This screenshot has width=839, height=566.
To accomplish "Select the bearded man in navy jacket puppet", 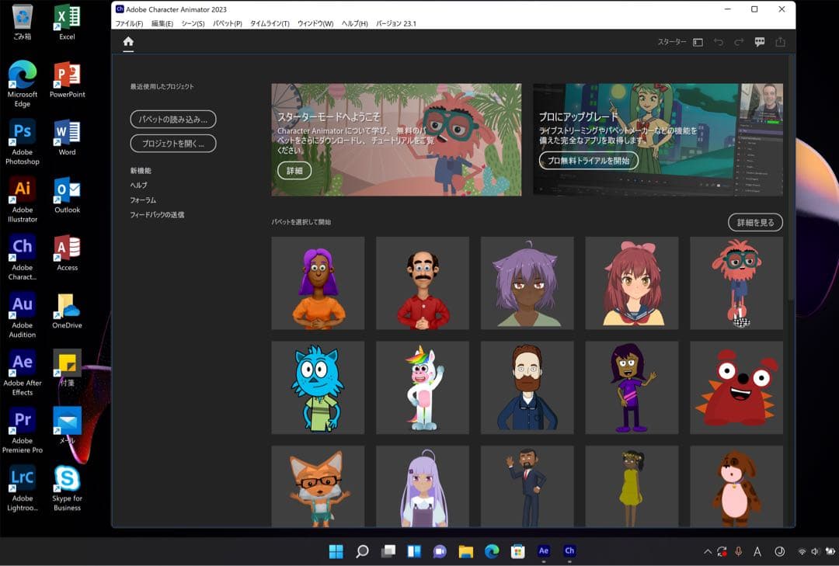I will pos(527,387).
